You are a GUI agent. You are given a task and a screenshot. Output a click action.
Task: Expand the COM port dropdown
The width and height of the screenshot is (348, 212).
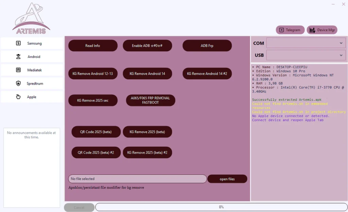pyautogui.click(x=306, y=43)
